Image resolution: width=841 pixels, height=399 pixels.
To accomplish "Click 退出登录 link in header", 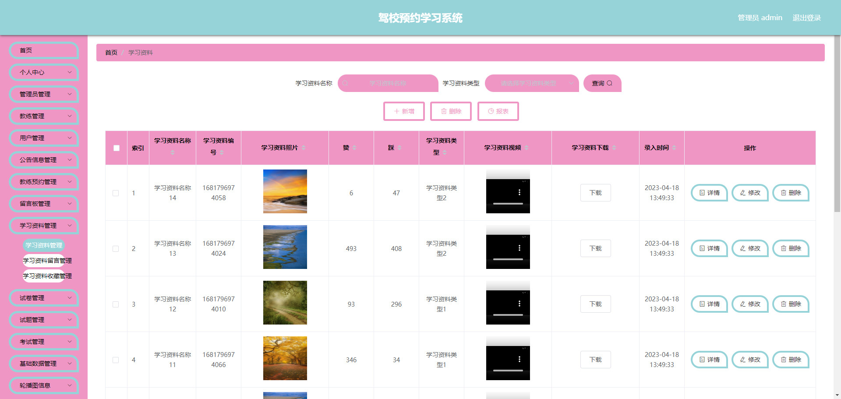I will pos(806,18).
